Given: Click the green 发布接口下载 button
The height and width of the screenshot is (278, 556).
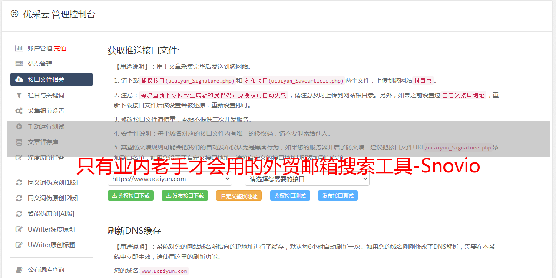Looking at the screenshot, I should 185,195.
